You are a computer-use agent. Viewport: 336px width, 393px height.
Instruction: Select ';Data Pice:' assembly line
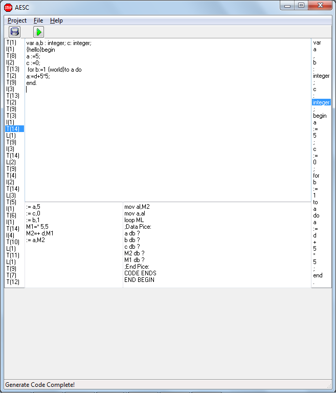pos(138,227)
